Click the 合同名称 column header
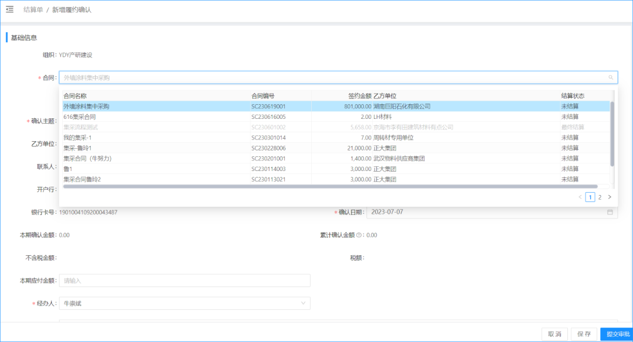 (x=75, y=96)
